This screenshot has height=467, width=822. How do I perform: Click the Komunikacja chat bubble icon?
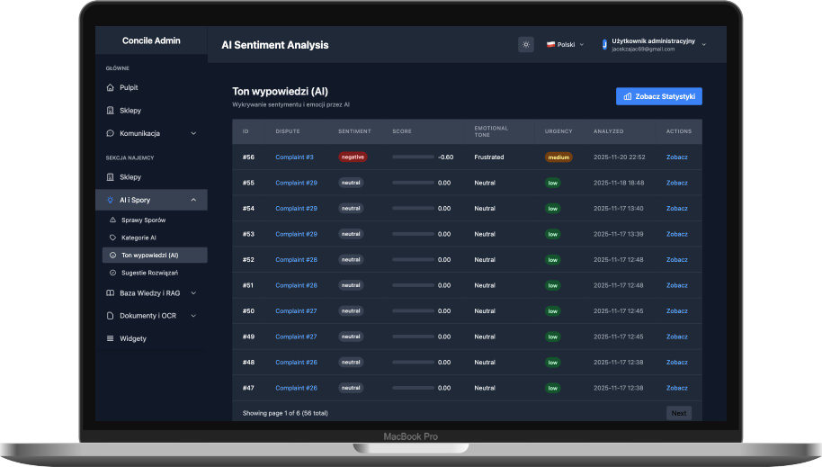pos(110,133)
